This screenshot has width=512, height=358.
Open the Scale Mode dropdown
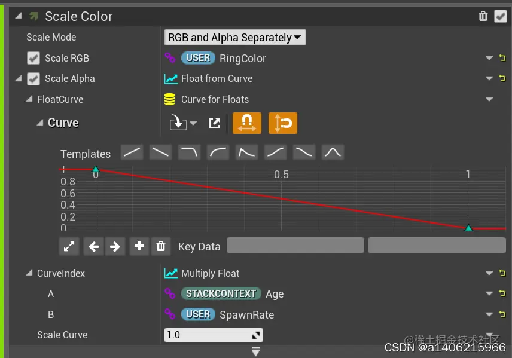pos(235,37)
